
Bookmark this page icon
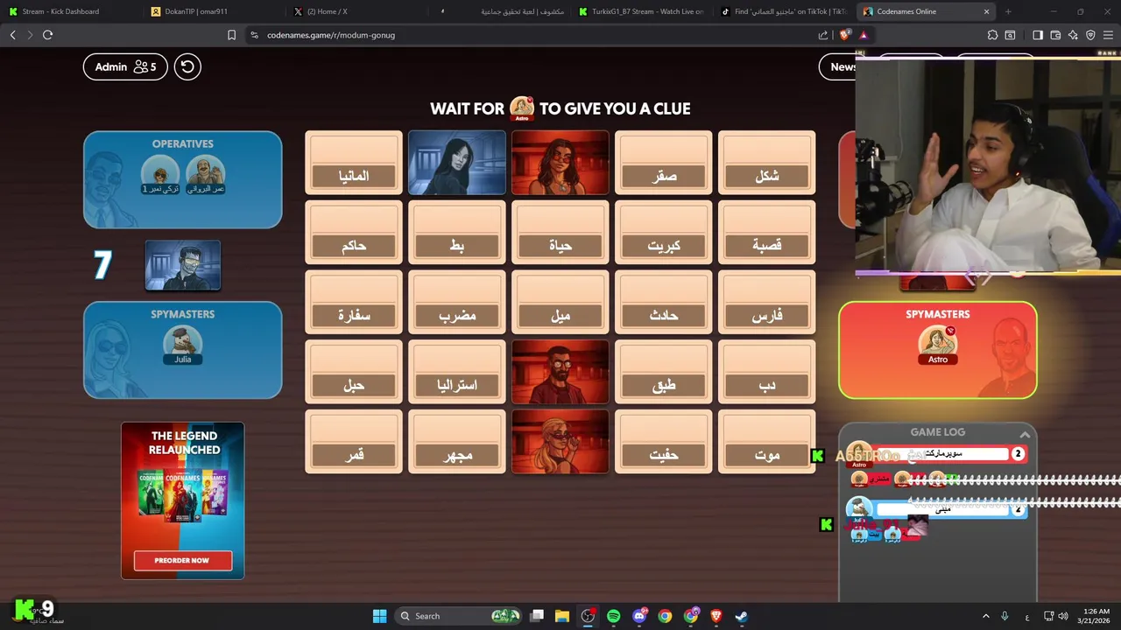tap(231, 35)
